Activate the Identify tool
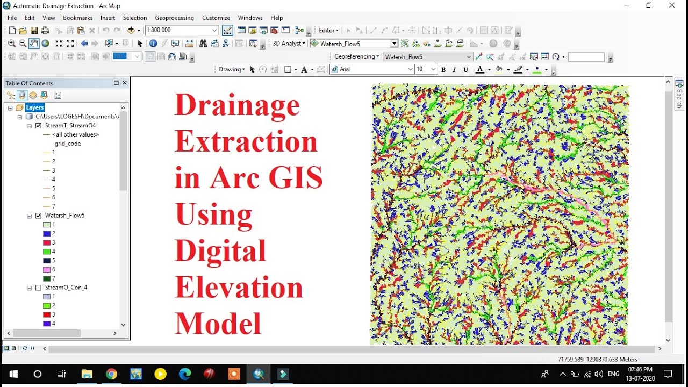Viewport: 688px width, 387px height. click(x=153, y=44)
